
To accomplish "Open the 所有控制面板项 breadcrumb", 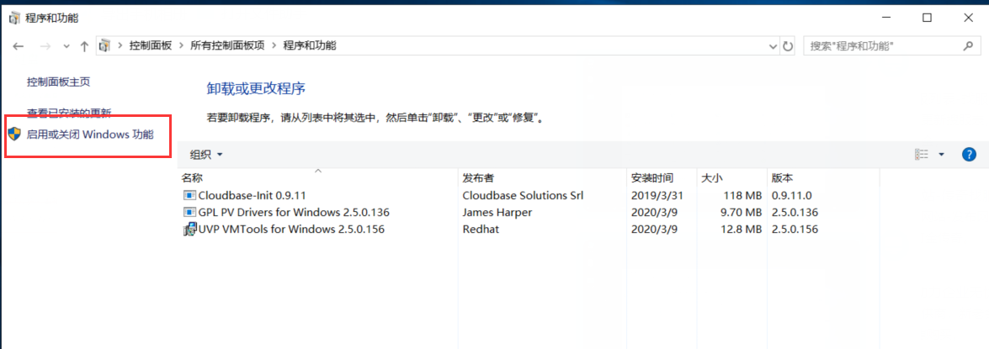I will [x=228, y=45].
